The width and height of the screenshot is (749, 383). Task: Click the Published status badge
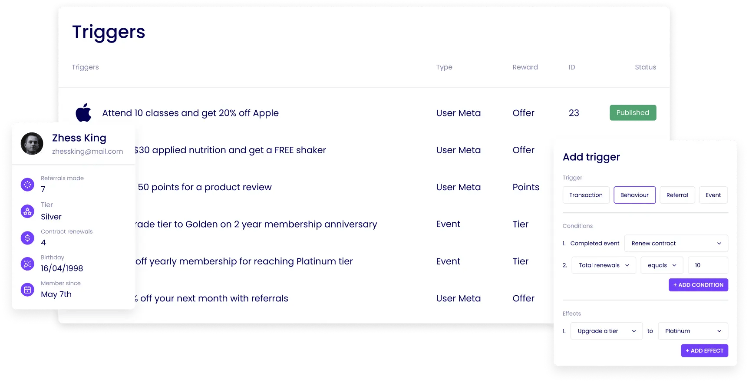click(x=633, y=112)
